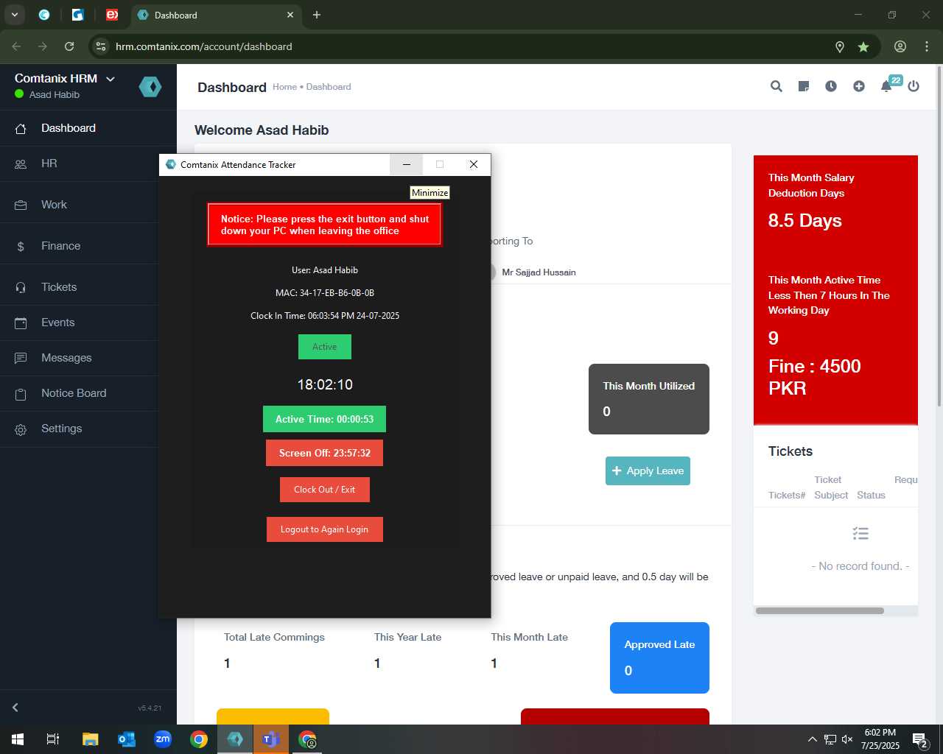Open Microsoft Teams from taskbar
943x754 pixels.
click(270, 739)
